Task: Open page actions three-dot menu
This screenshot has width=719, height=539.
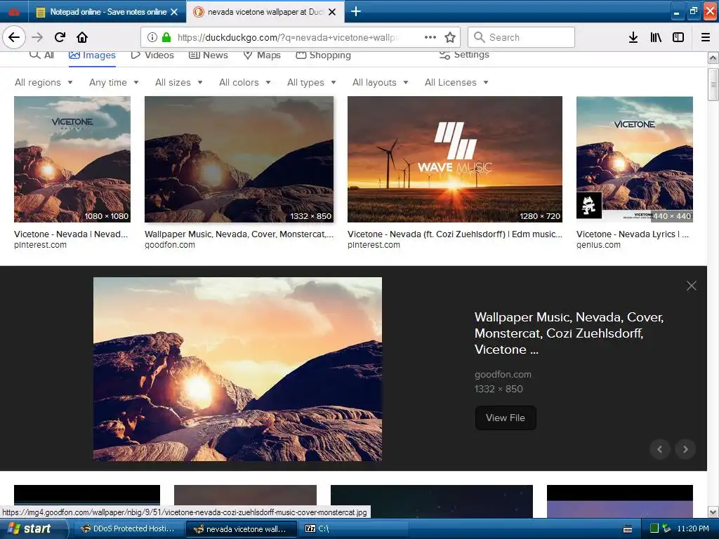Action: click(x=430, y=37)
